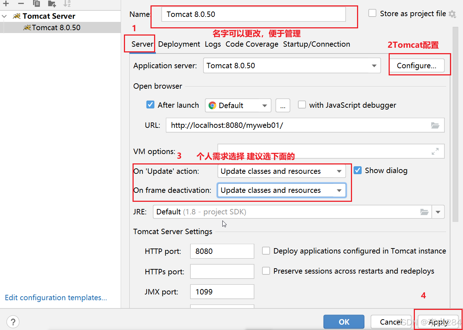The image size is (463, 330).
Task: Open the On 'Update' action dropdown
Action: pos(282,171)
